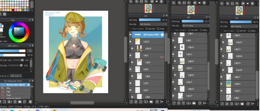The height and width of the screenshot is (111, 260).
Task: Pick a hue on the color wheel
Action: [19, 32]
